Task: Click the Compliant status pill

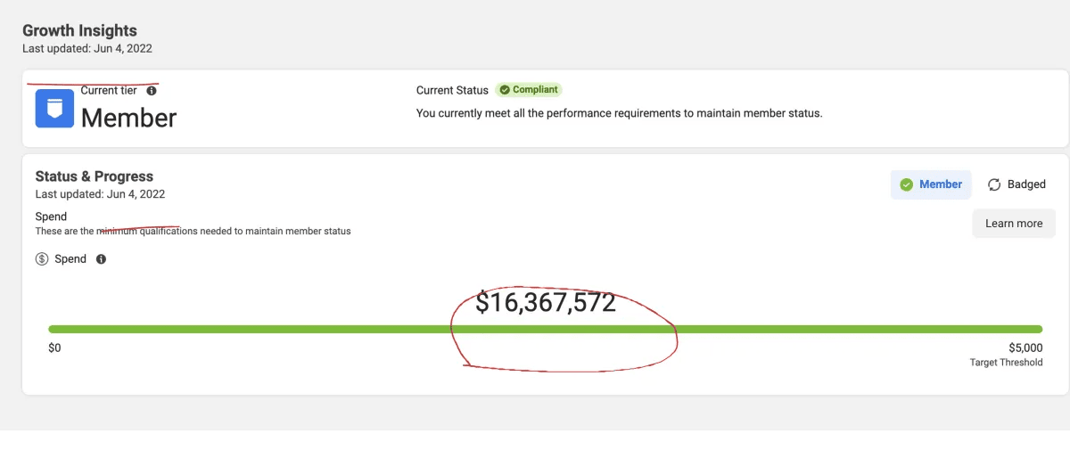Action: click(529, 90)
